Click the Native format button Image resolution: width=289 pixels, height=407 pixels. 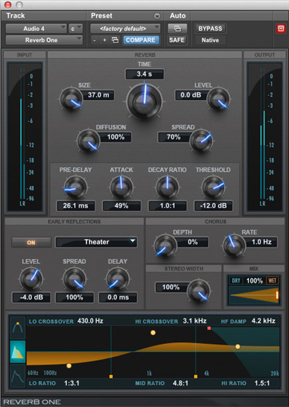tap(210, 40)
